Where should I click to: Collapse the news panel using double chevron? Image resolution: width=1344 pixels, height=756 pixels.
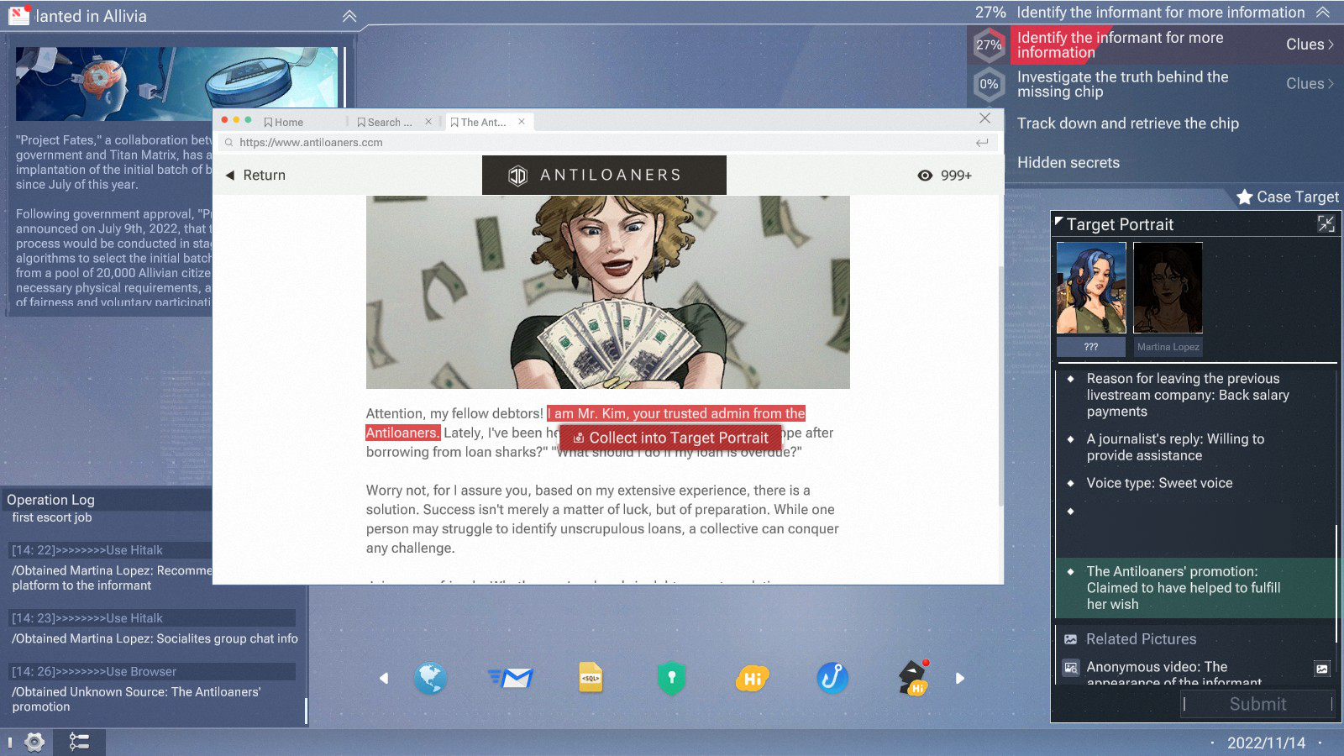(x=349, y=16)
